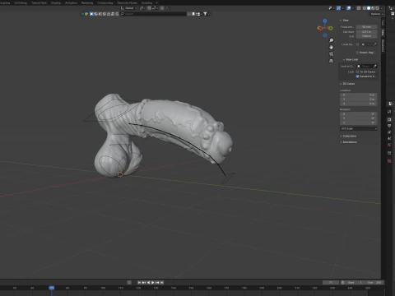Screen dimensions: 395x296
Task: Toggle the camera view navigation icon
Action: tap(332, 54)
